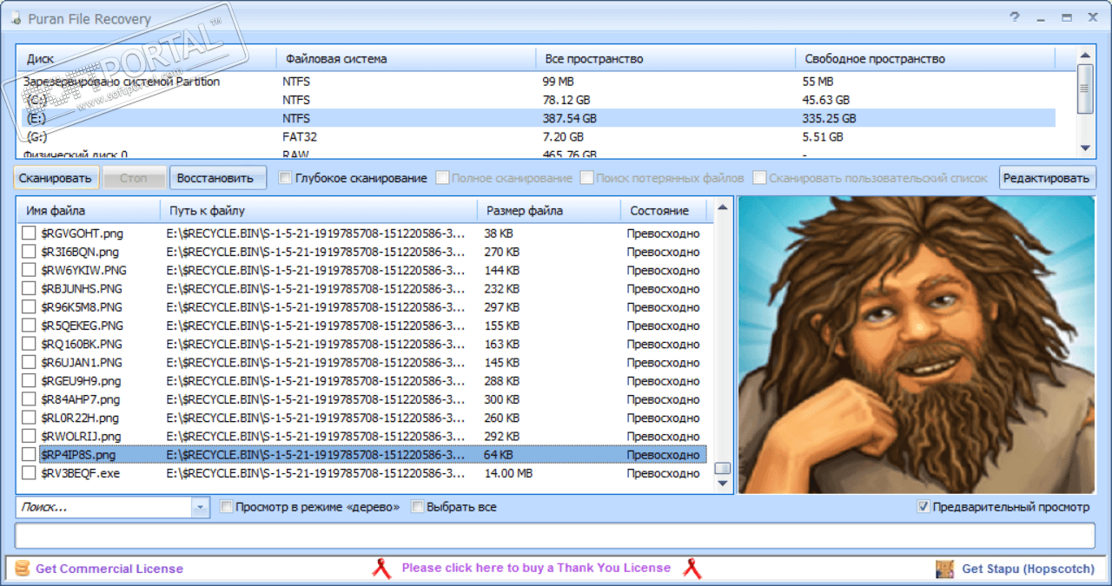Viewport: 1112px width, 586px height.
Task: Select the $RW6YKIW.PNG file checkbox
Action: [x=29, y=270]
